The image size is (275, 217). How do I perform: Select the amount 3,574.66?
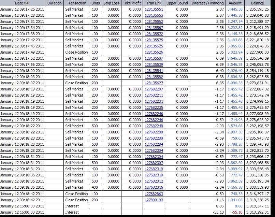pyautogui.click(x=235, y=126)
